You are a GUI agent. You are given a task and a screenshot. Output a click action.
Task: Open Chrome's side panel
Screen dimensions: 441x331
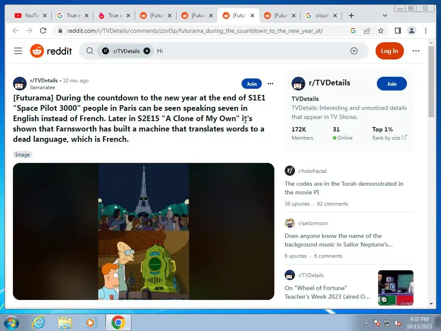point(398,31)
